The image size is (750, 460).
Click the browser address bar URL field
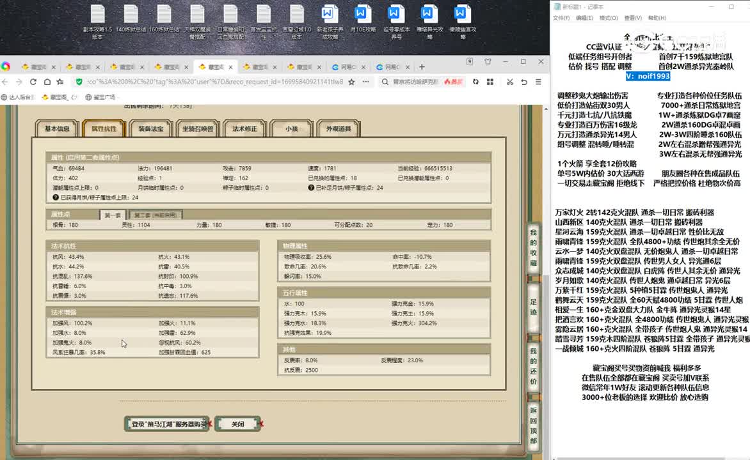215,82
